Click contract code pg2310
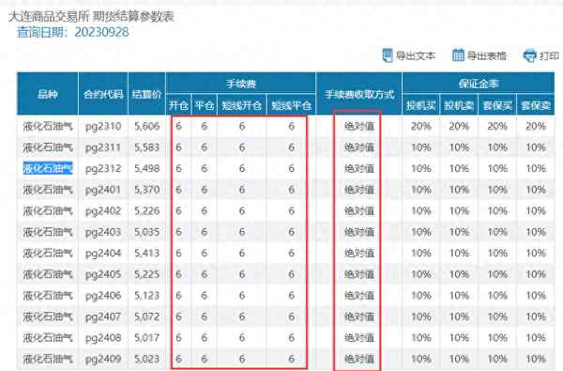Image resolution: width=563 pixels, height=371 pixels. pyautogui.click(x=103, y=126)
